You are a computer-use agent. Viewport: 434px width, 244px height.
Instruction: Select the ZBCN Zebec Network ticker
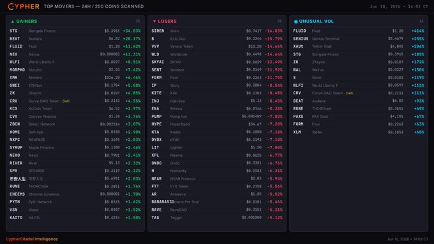[15, 124]
